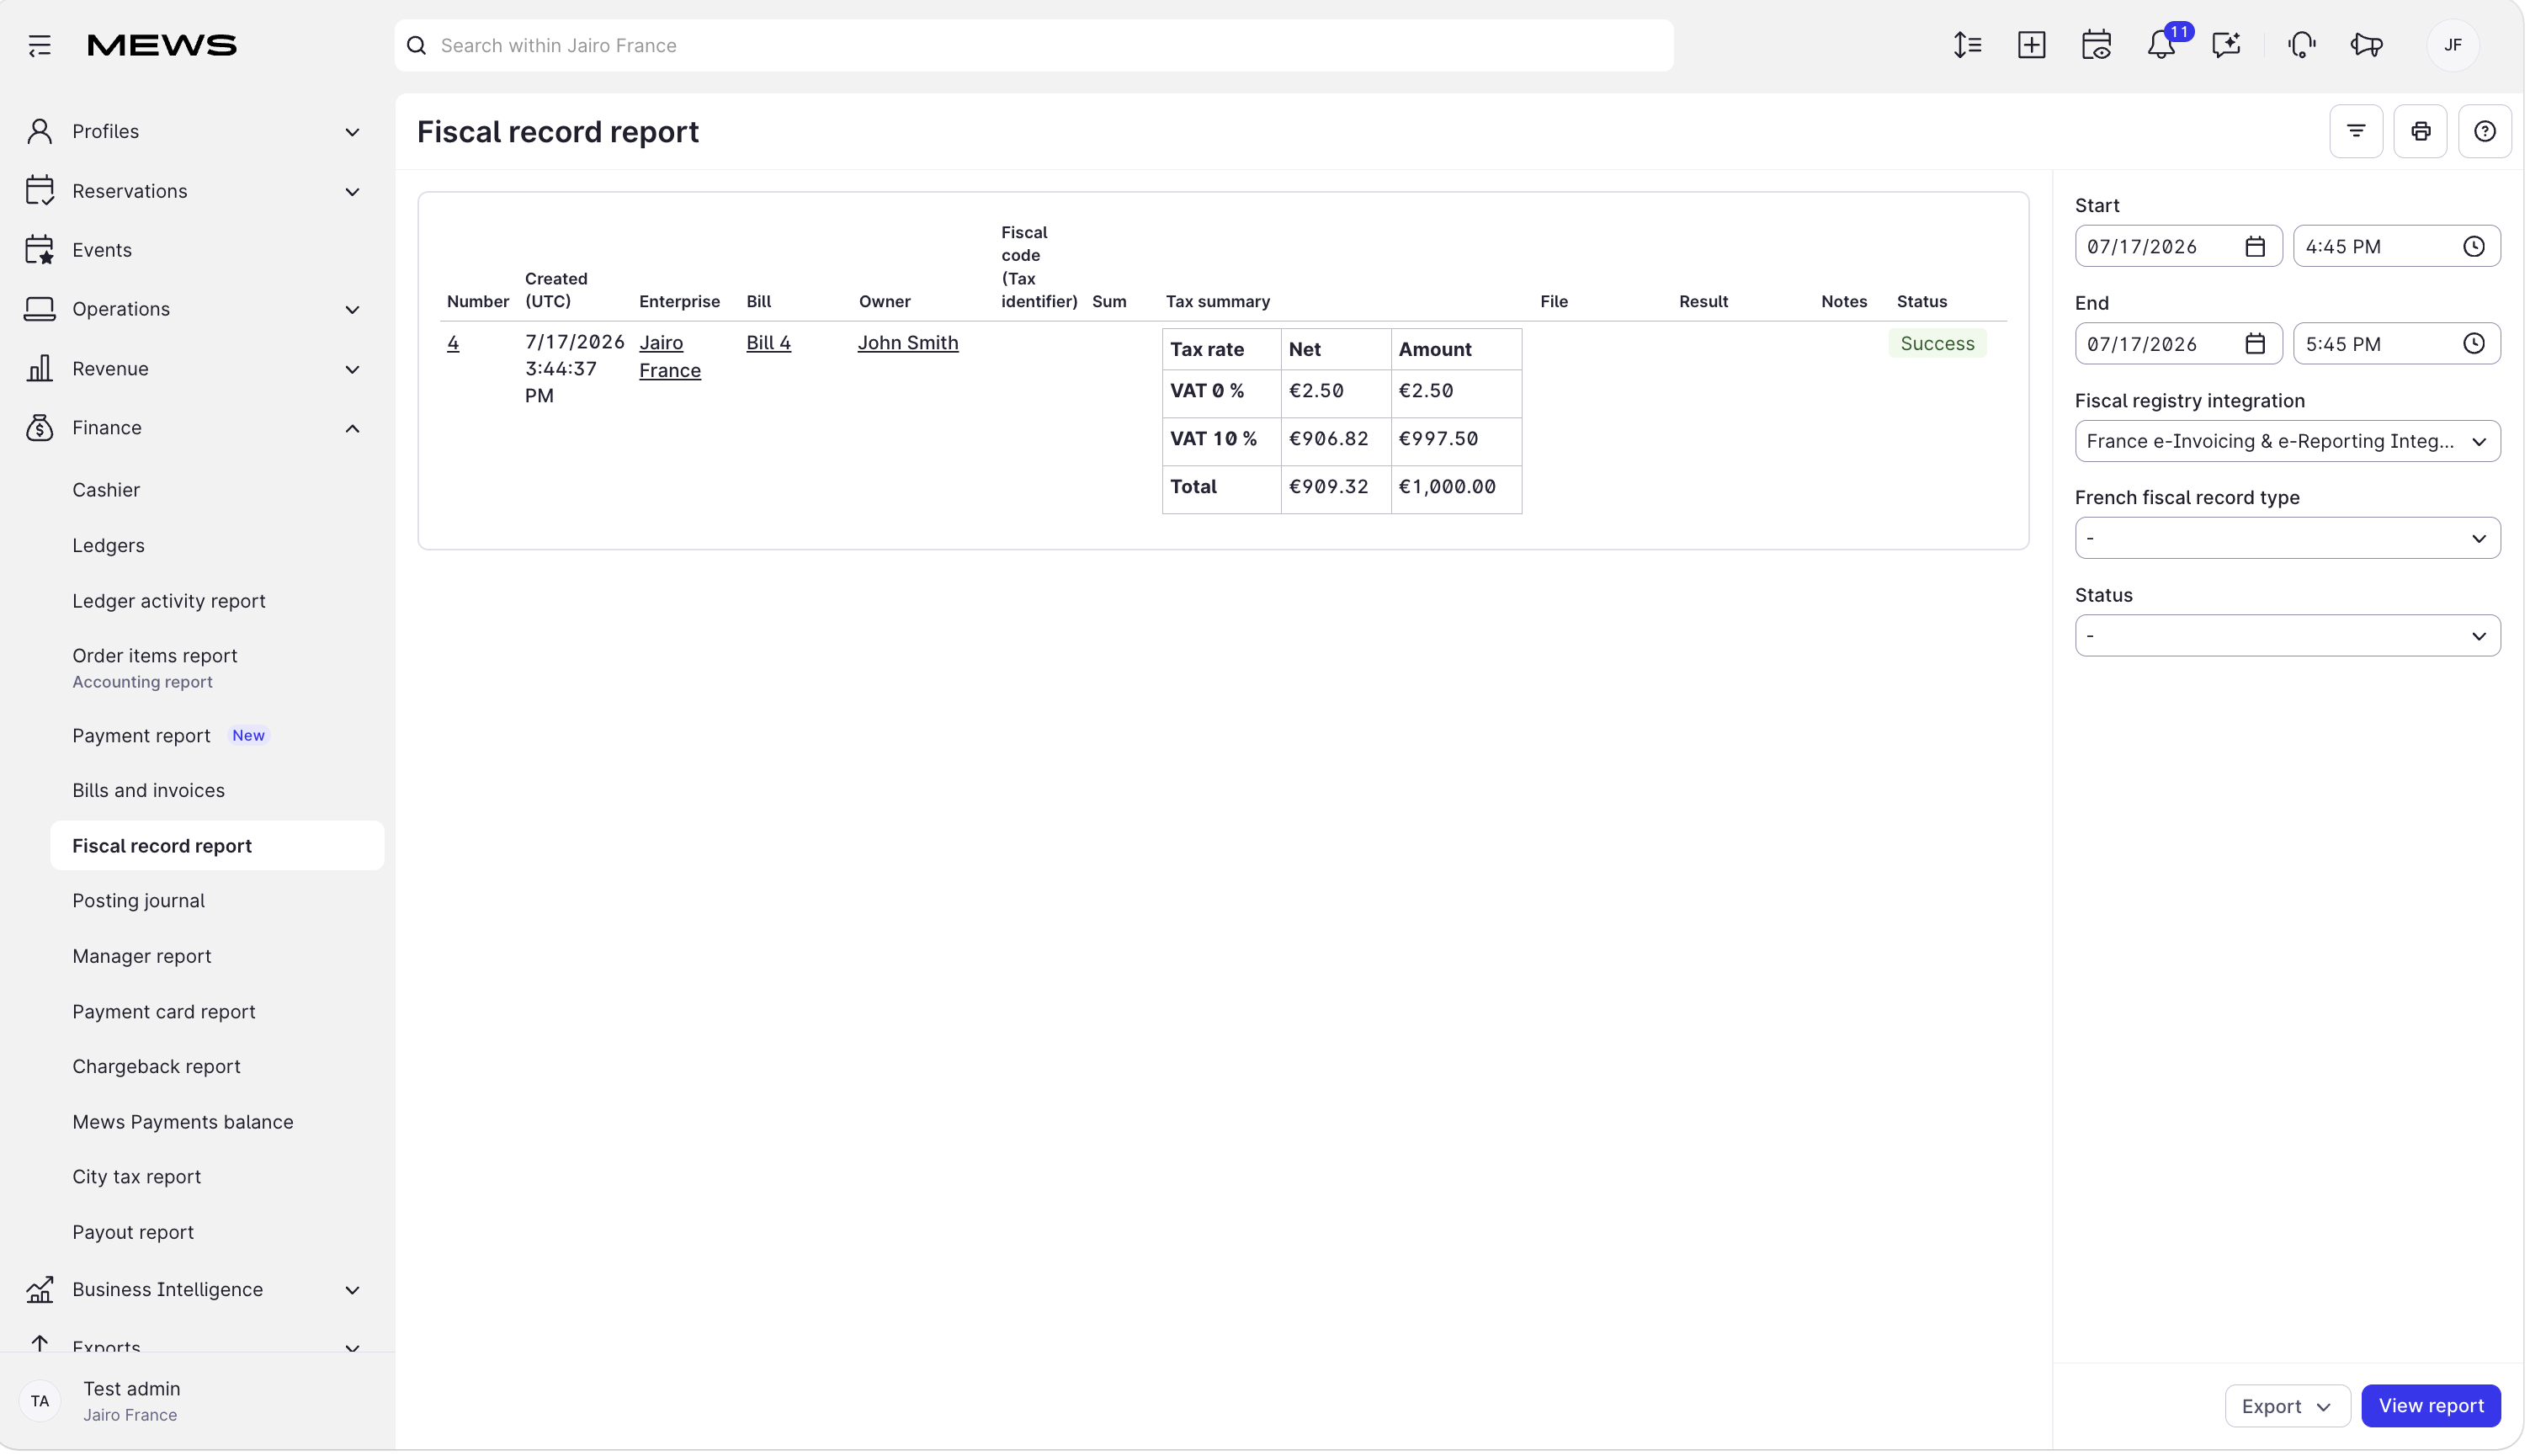
Task: Open the Payment card report
Action: pyautogui.click(x=164, y=1013)
